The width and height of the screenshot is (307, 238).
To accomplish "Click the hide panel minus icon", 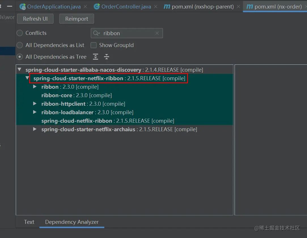I will click(x=10, y=6).
